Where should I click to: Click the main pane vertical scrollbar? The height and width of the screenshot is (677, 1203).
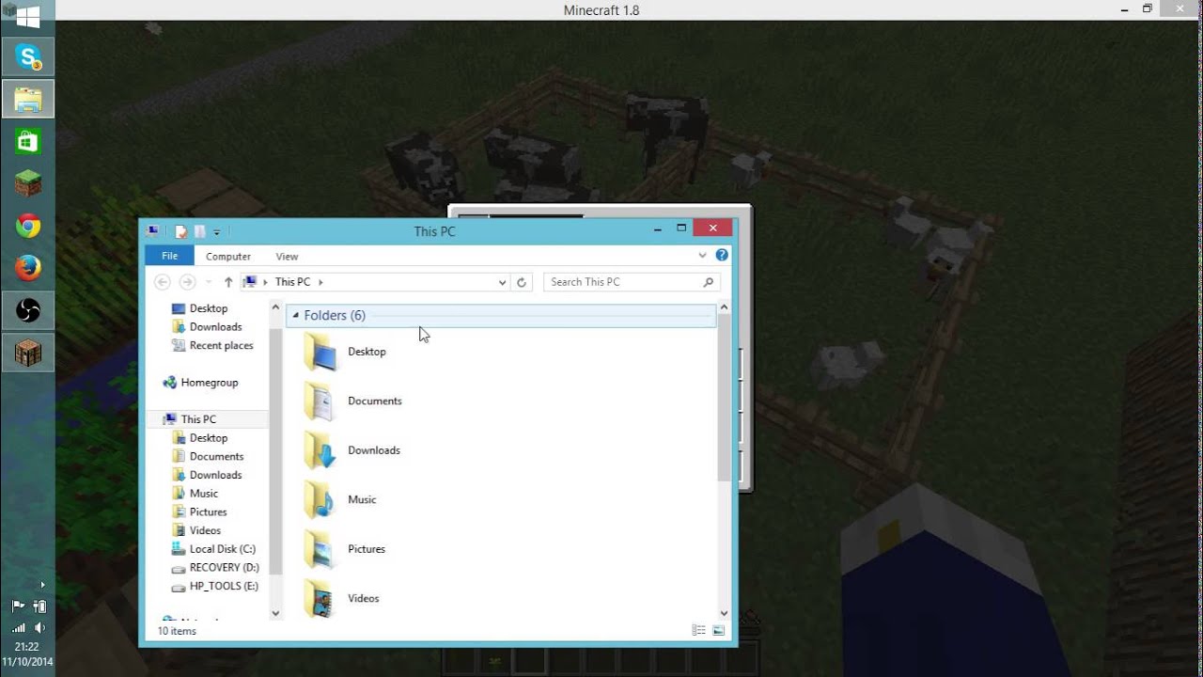click(724, 400)
